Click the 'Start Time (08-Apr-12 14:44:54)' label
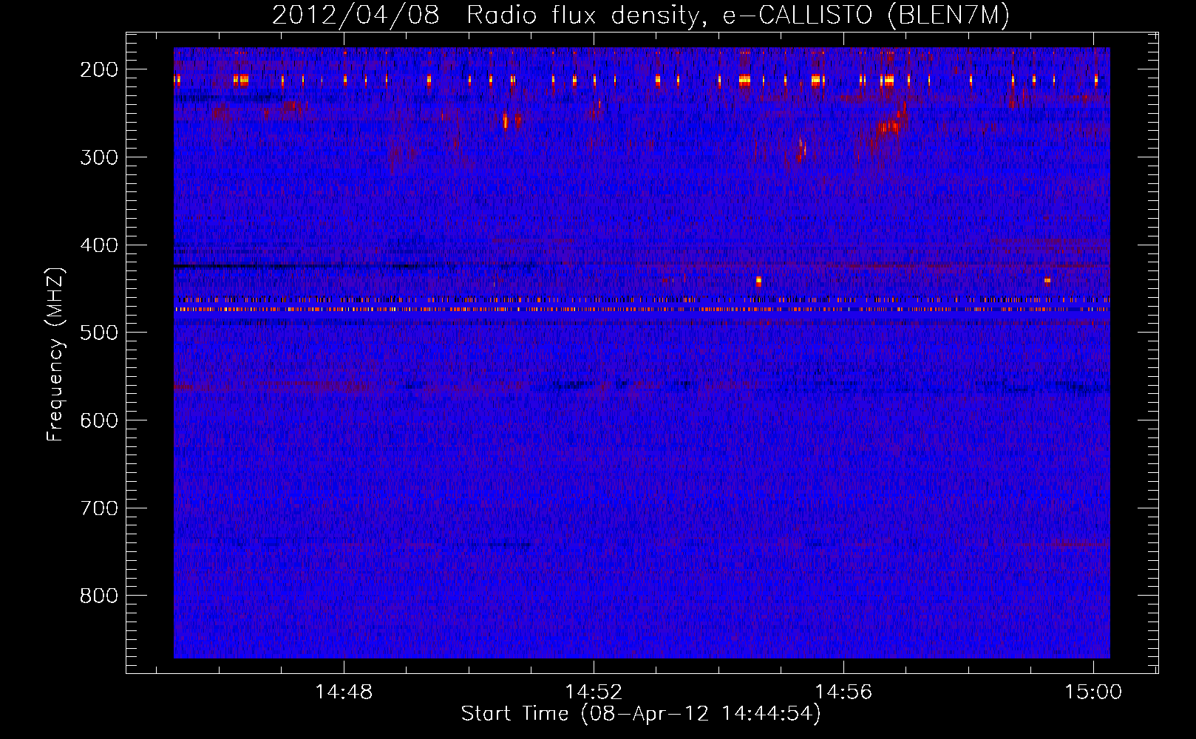This screenshot has height=739, width=1196. 641,714
